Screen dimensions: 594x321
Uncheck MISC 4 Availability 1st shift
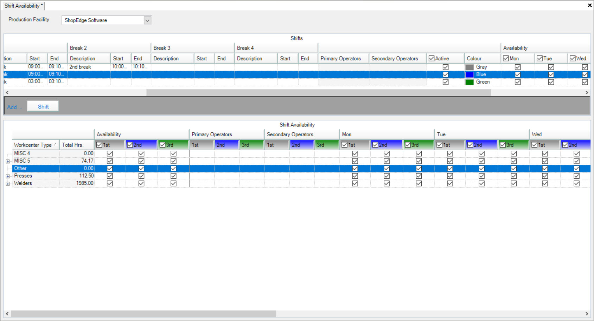(110, 153)
